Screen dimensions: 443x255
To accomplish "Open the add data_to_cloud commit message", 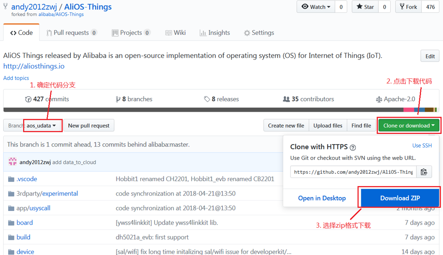I will [x=74, y=162].
